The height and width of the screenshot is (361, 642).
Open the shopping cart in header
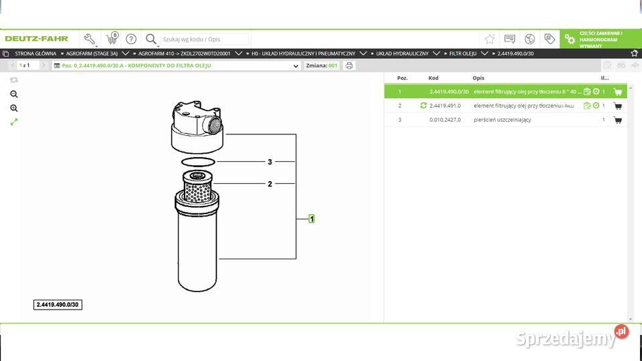click(x=112, y=39)
